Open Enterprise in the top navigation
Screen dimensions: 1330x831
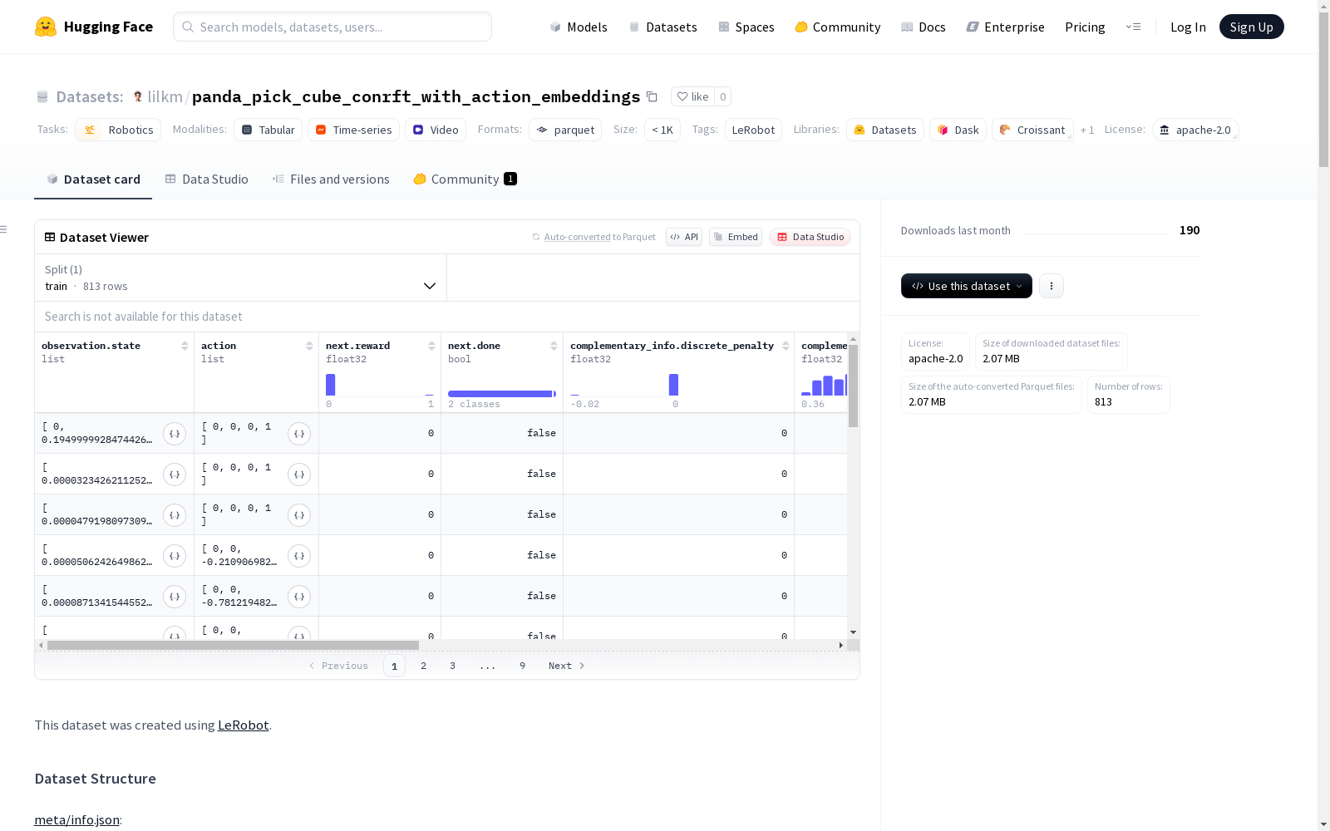pyautogui.click(x=1006, y=27)
